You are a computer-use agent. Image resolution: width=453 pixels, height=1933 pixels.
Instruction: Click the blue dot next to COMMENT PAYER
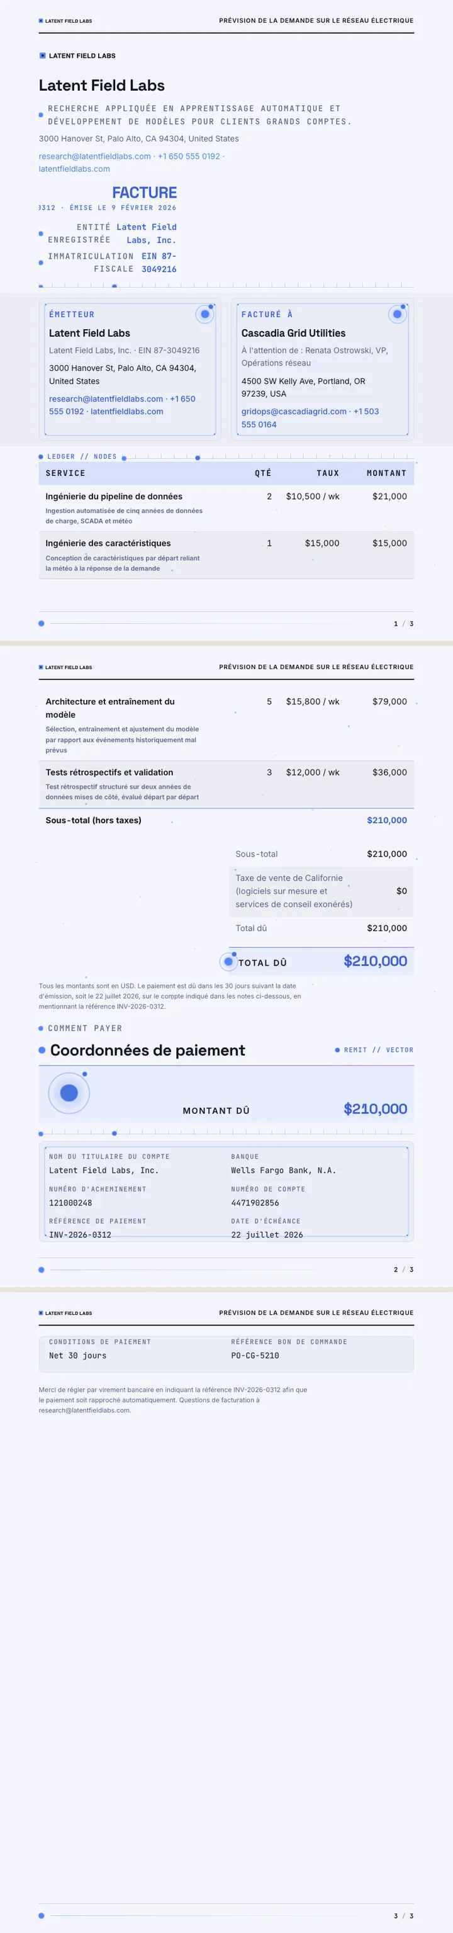click(40, 1028)
